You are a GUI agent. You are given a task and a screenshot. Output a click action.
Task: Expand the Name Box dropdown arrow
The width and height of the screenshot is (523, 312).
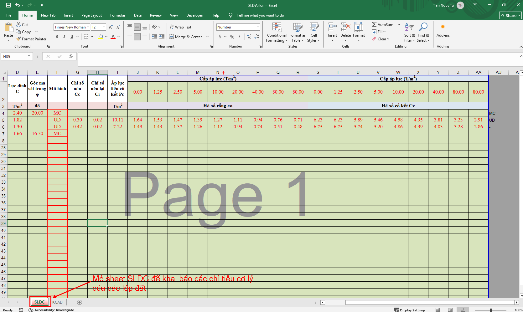29,56
